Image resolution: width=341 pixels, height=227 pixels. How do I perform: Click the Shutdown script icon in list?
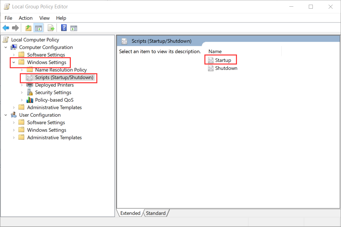[x=210, y=68]
